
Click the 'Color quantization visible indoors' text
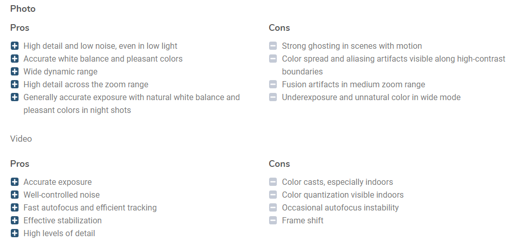click(343, 195)
